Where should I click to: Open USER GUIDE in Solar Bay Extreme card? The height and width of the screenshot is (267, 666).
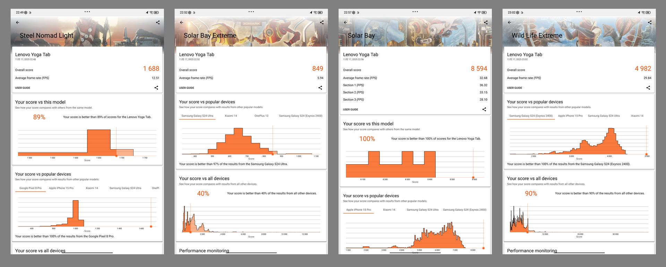187,88
